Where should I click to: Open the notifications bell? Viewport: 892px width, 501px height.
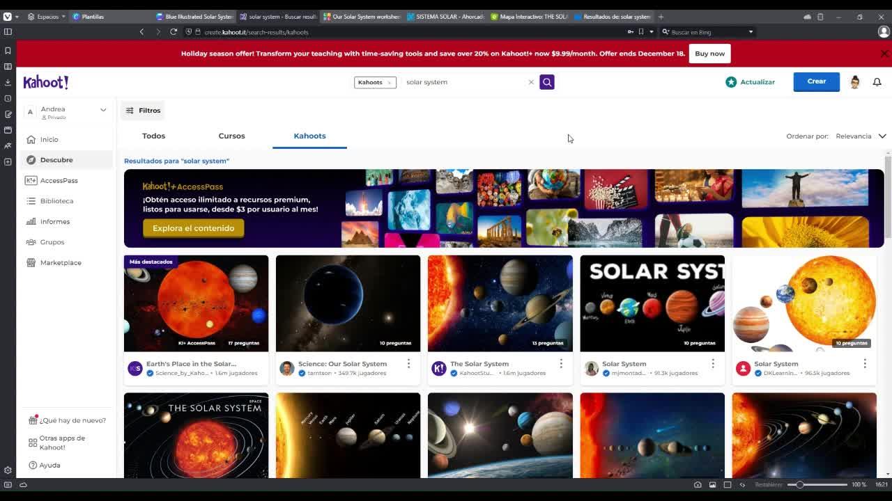(x=877, y=82)
